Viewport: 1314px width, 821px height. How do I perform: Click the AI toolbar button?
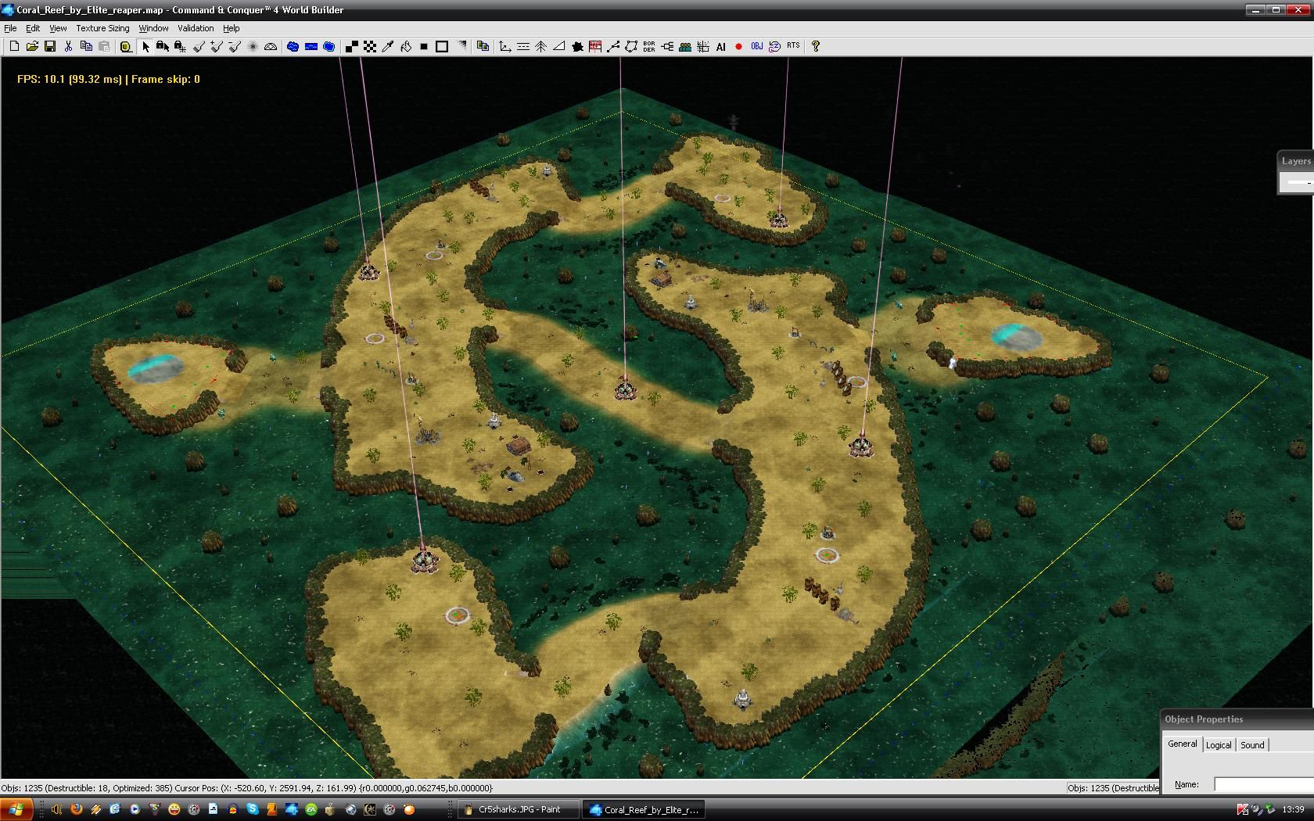point(721,46)
